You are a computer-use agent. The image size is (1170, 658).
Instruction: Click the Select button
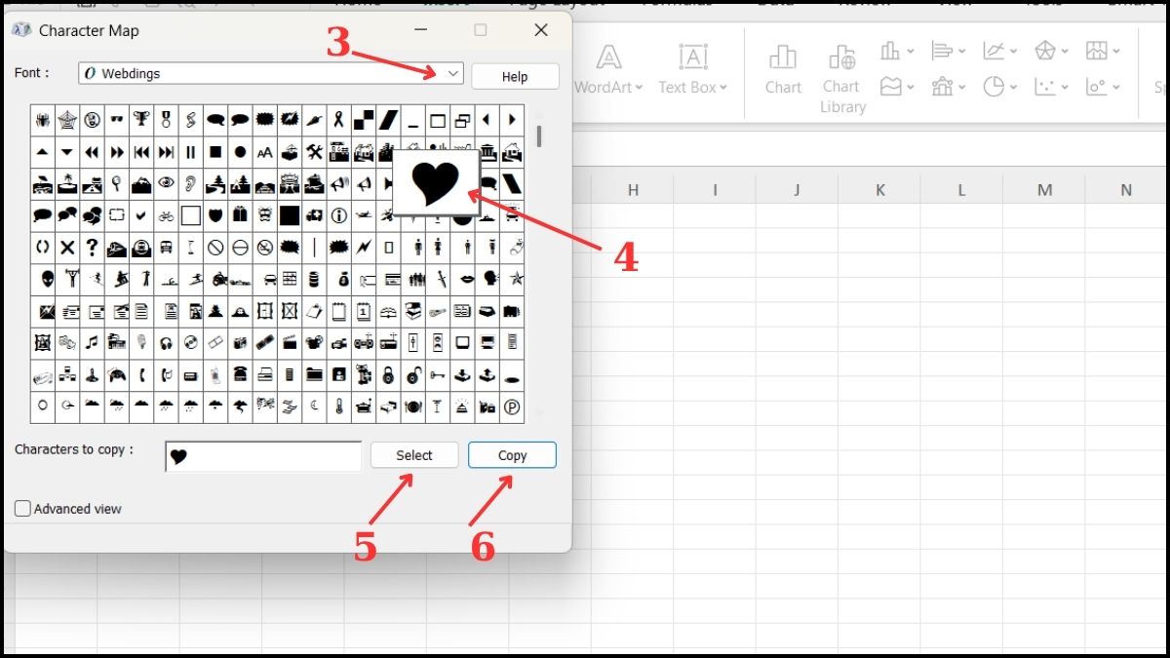pyautogui.click(x=413, y=454)
